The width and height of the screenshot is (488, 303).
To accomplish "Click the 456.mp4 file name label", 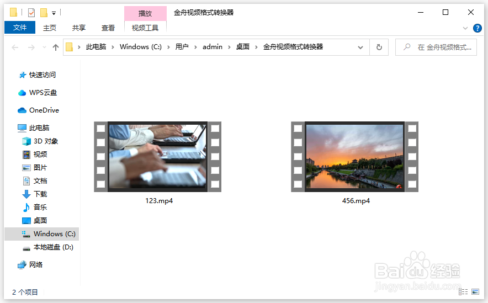I will [x=356, y=201].
